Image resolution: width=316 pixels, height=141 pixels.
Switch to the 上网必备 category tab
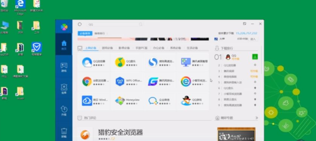tap(91, 48)
